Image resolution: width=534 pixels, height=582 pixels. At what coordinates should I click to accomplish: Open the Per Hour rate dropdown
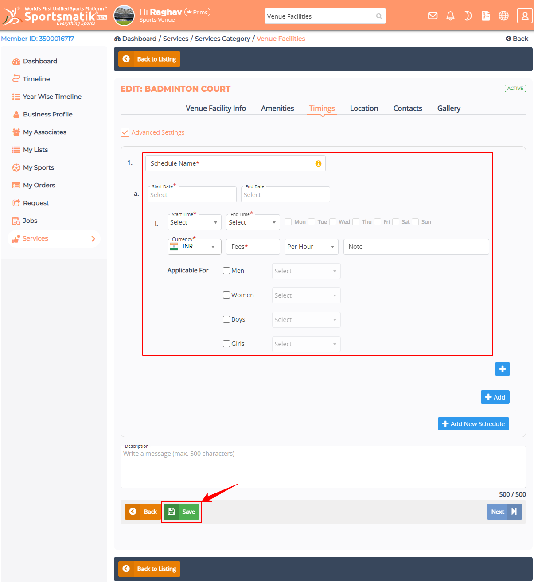(311, 247)
